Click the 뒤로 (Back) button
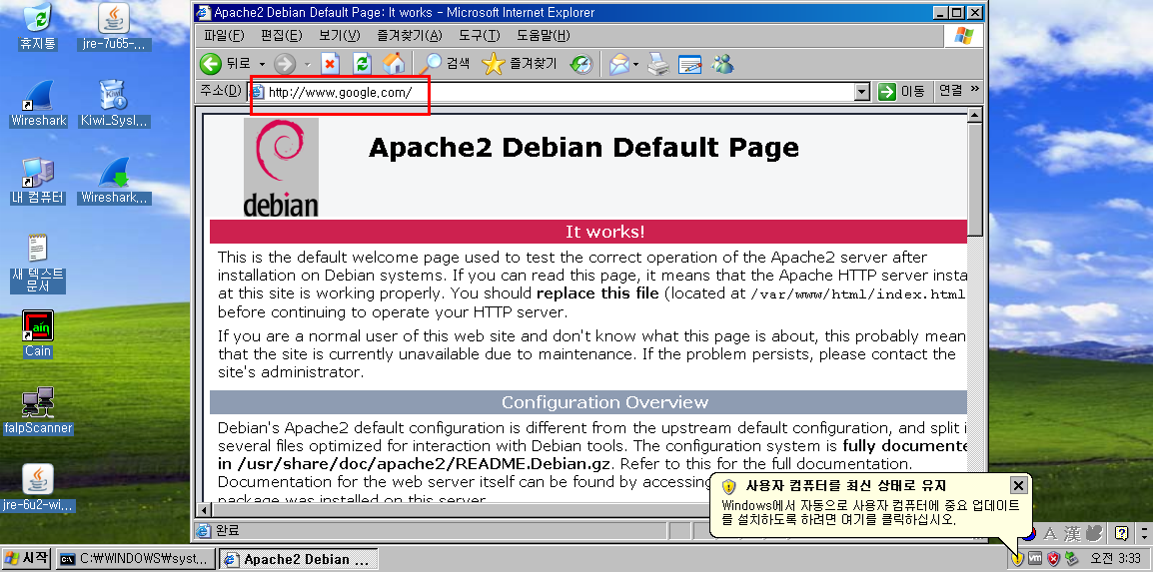This screenshot has height=572, width=1153. (x=225, y=65)
